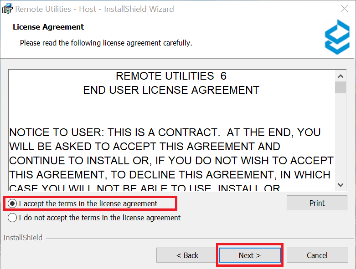Click the "REMOTE UTILITIES 6" line in the license
Screen dimensions: 356x269
coord(171,76)
